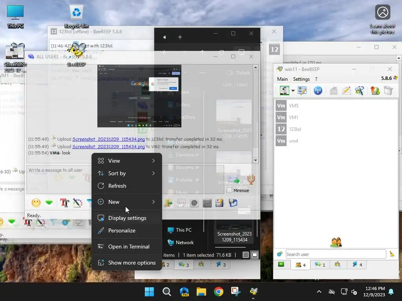This screenshot has width=402, height=301.
Task: Open the Settings menu in win11 BeeBEEP
Action: click(301, 79)
